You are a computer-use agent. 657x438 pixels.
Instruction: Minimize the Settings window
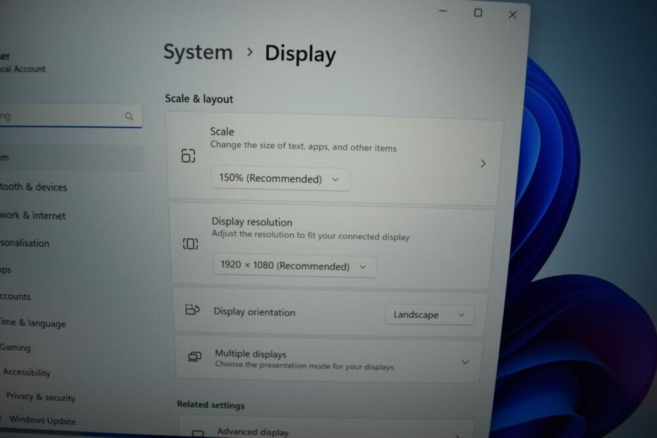click(443, 11)
